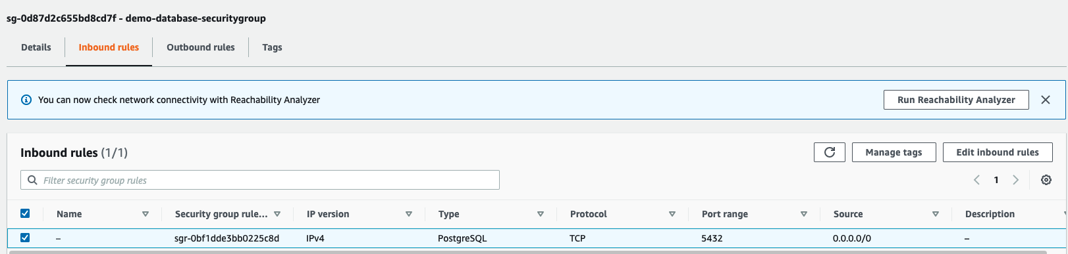
Task: Sort by IP version column arrow
Action: [x=409, y=214]
